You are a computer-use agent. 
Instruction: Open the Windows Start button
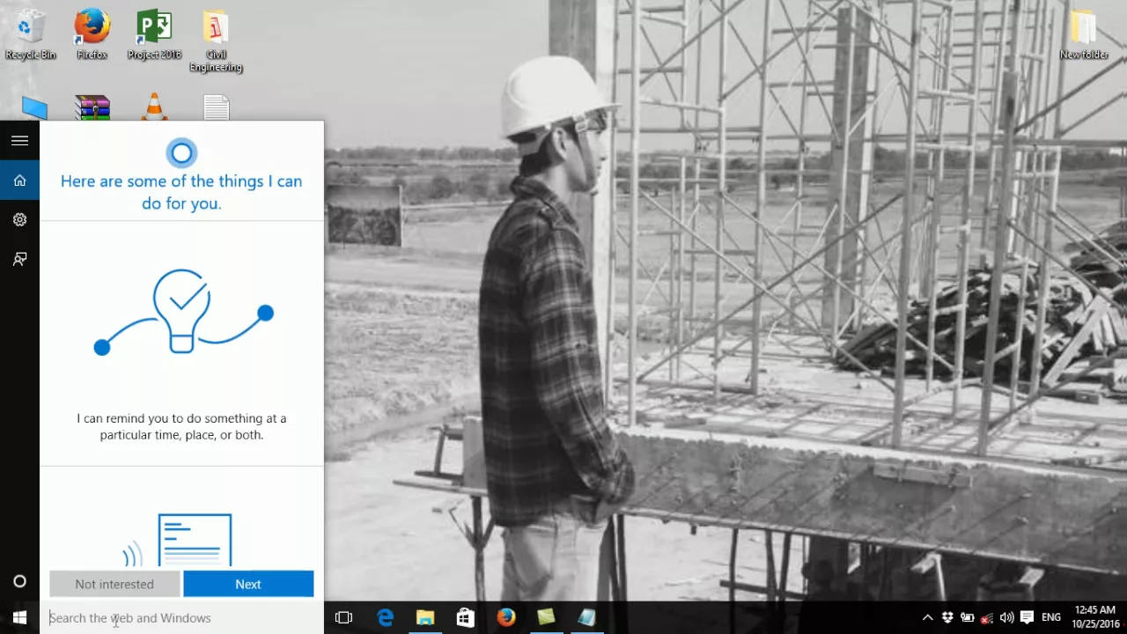click(x=19, y=618)
